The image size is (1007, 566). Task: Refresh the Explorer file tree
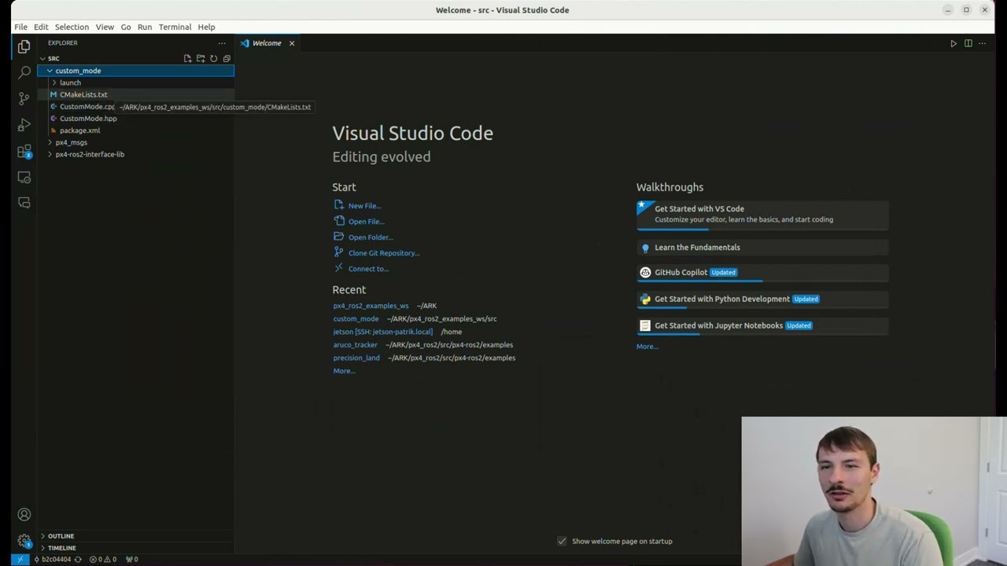click(x=213, y=59)
